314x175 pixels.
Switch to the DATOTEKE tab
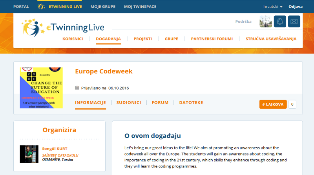[x=191, y=102]
